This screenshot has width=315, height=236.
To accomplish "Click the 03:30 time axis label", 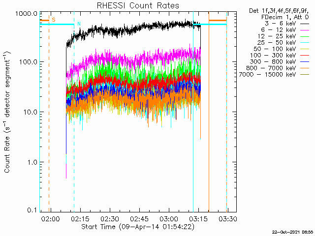I will point(228,219).
